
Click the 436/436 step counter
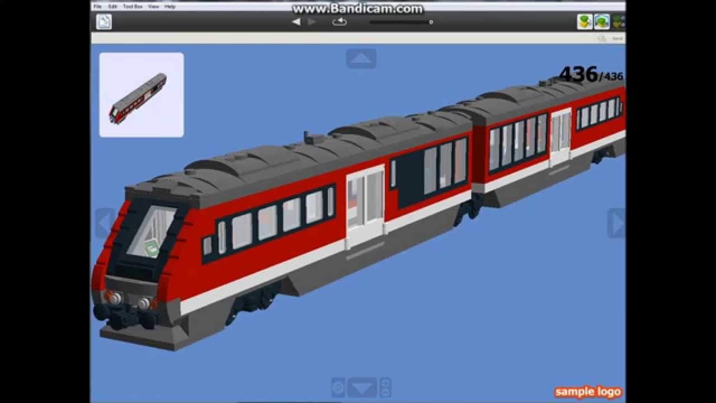pos(591,74)
